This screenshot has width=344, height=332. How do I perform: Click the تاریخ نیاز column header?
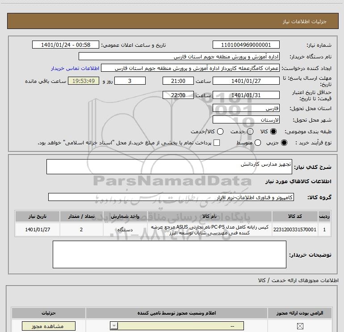(x=38, y=217)
